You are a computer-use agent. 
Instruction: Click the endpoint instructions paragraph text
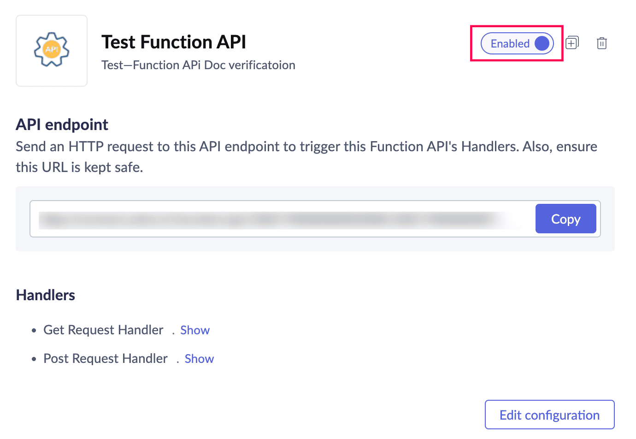coord(306,157)
